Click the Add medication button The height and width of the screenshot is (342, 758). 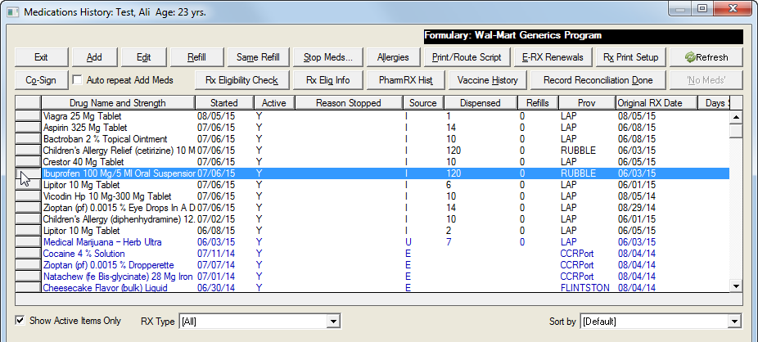94,57
